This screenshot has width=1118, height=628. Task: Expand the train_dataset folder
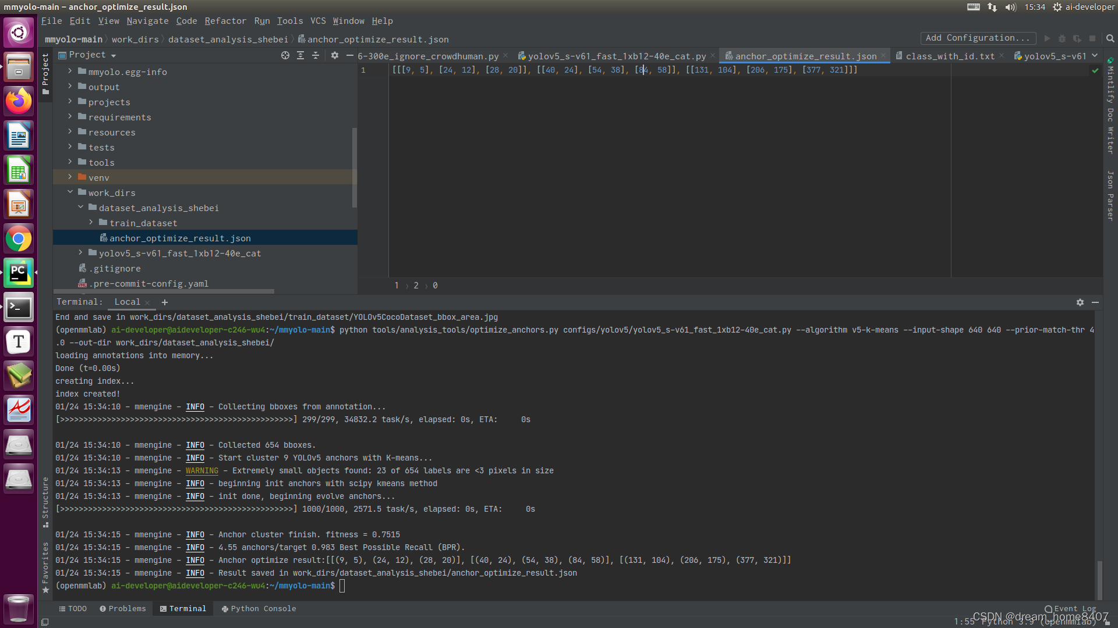(x=91, y=222)
